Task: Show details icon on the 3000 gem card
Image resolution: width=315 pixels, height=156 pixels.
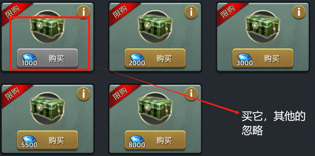Action: coord(299,12)
